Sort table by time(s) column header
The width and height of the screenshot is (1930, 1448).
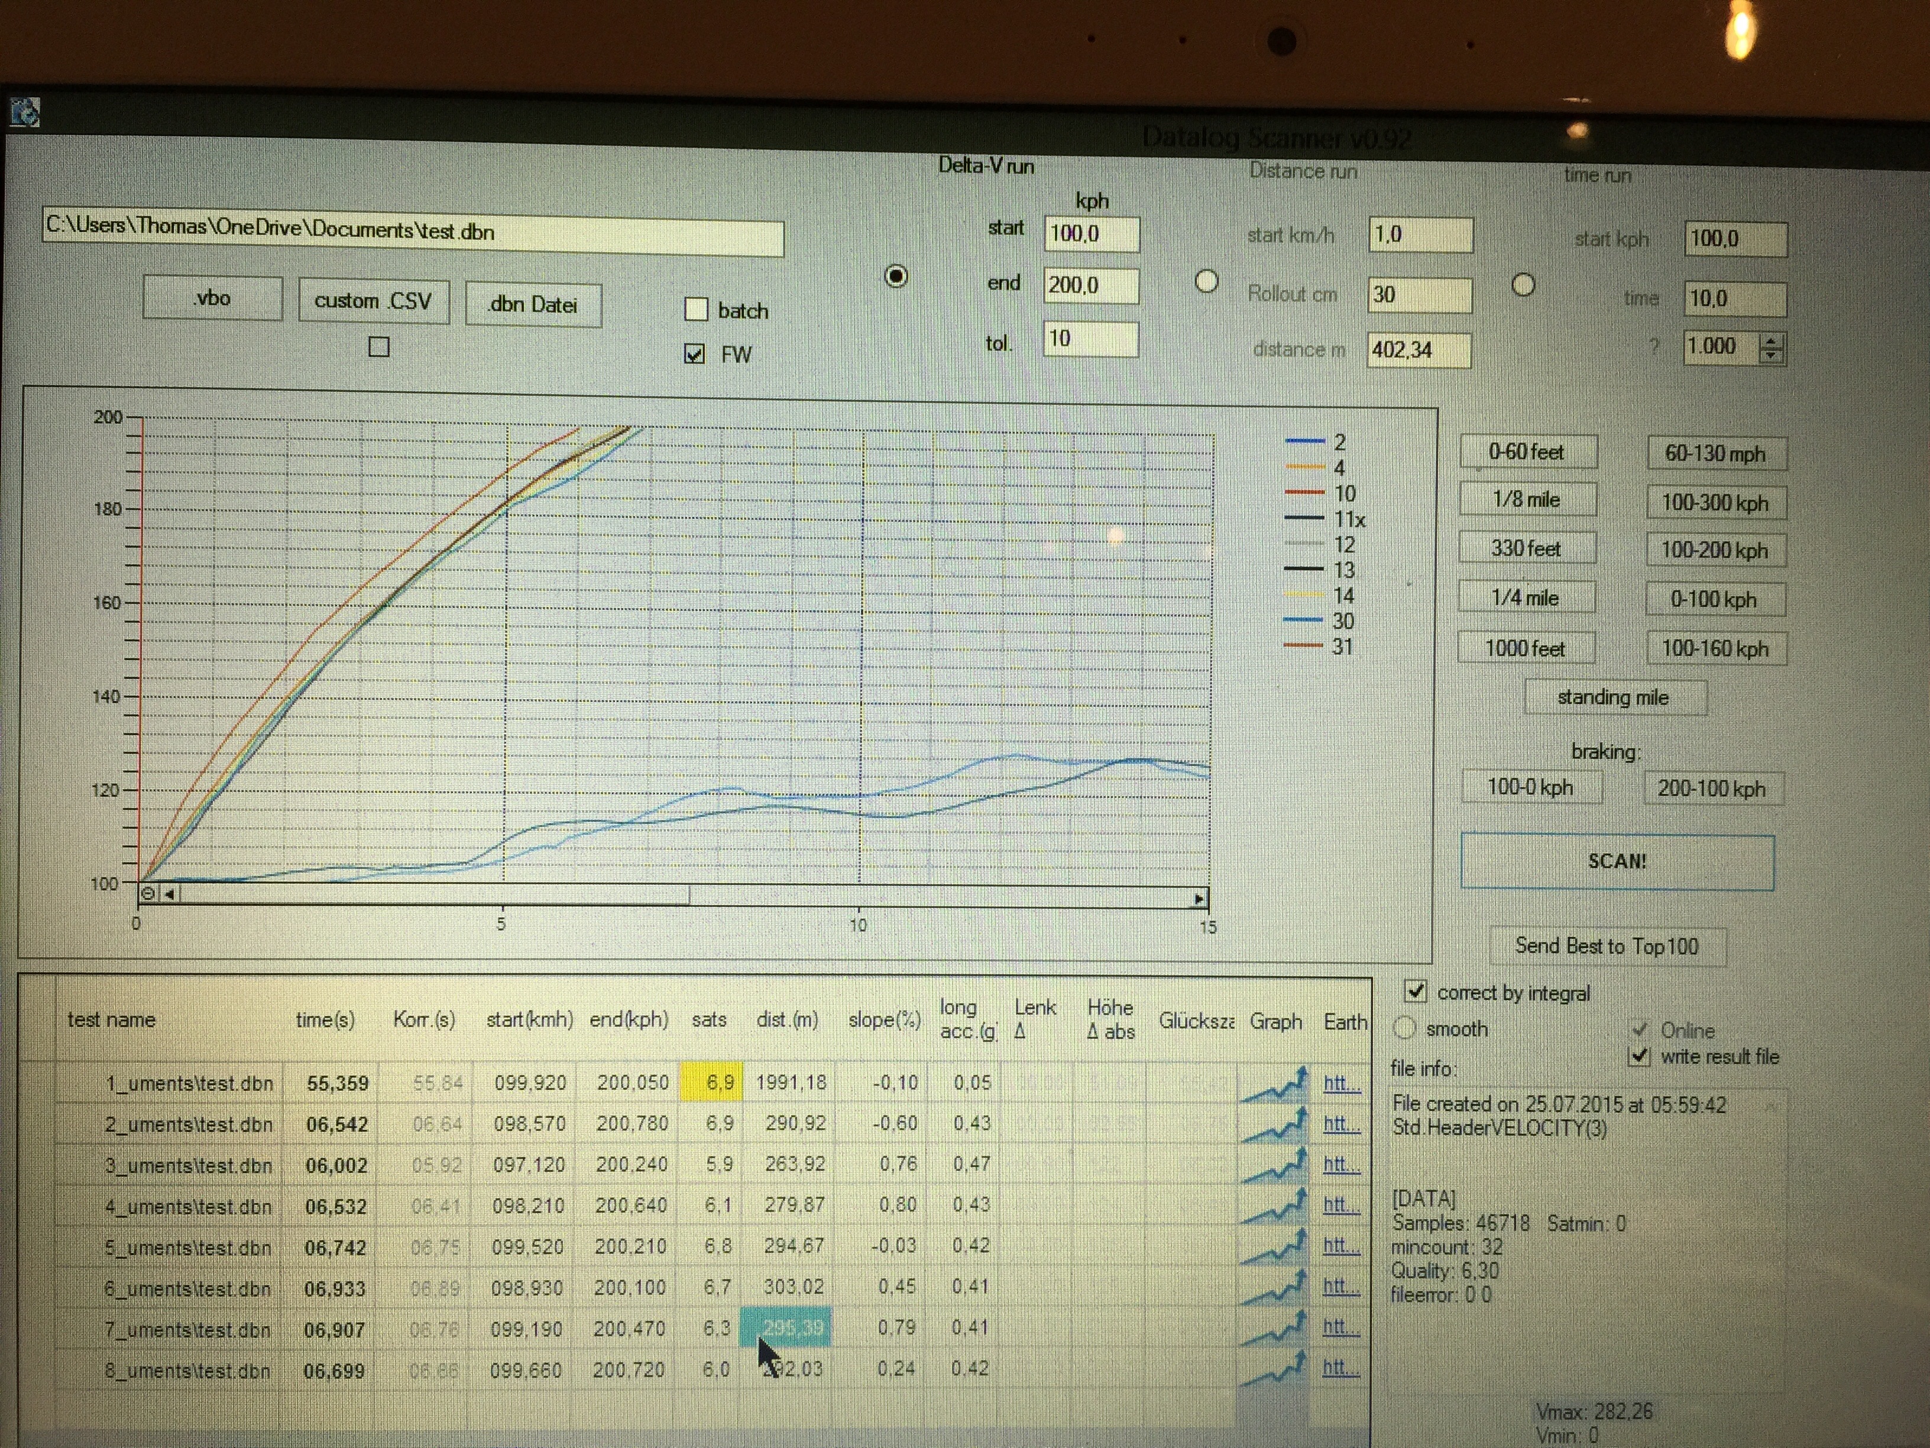(325, 1019)
